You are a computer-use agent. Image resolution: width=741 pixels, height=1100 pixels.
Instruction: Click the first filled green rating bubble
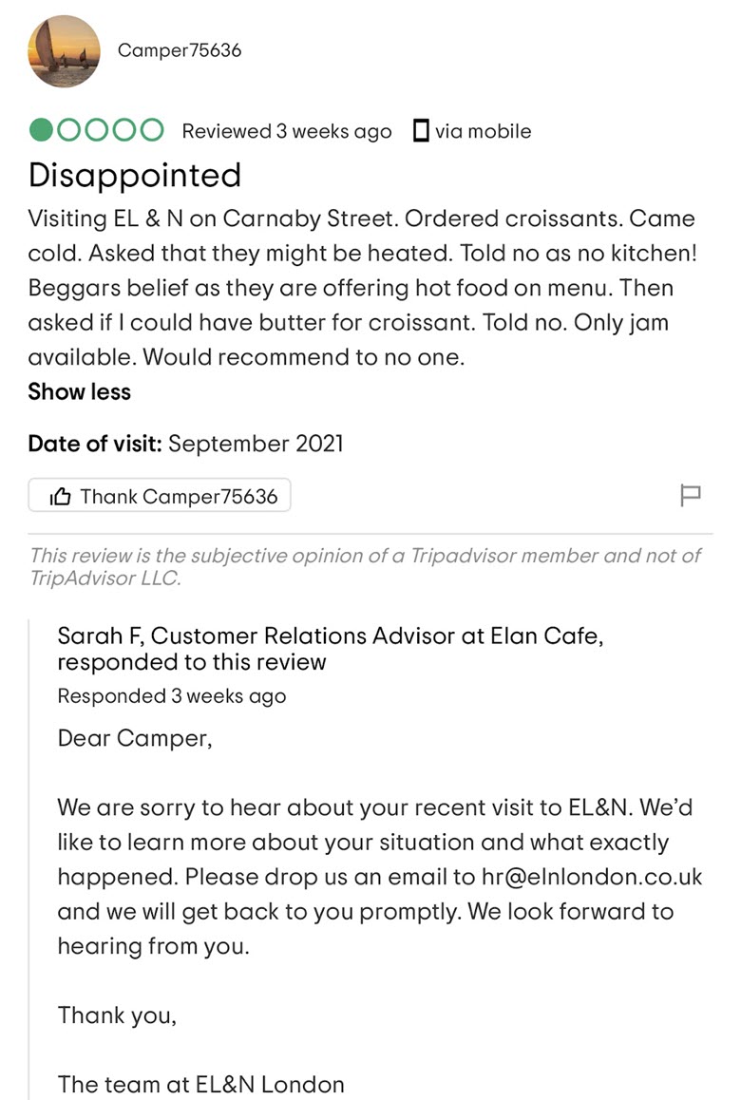[41, 130]
